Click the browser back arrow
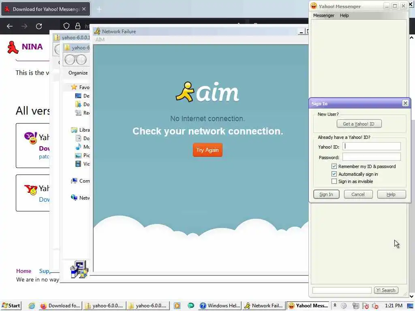This screenshot has height=311, width=415. 10,26
